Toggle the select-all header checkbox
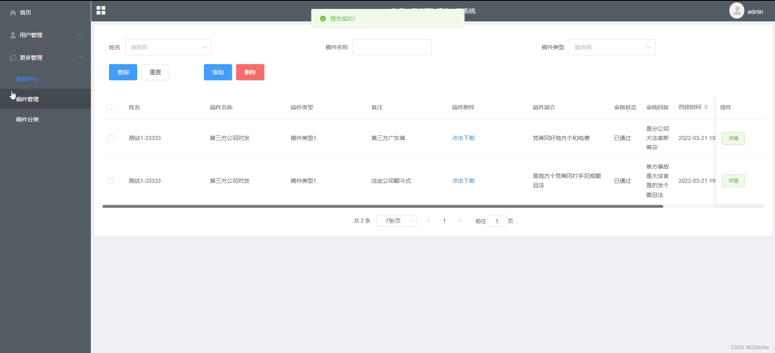Screen dimensions: 775x353 click(109, 107)
